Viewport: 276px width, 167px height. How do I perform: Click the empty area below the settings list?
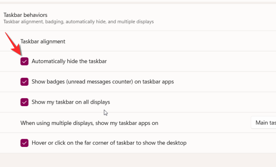tap(138, 160)
